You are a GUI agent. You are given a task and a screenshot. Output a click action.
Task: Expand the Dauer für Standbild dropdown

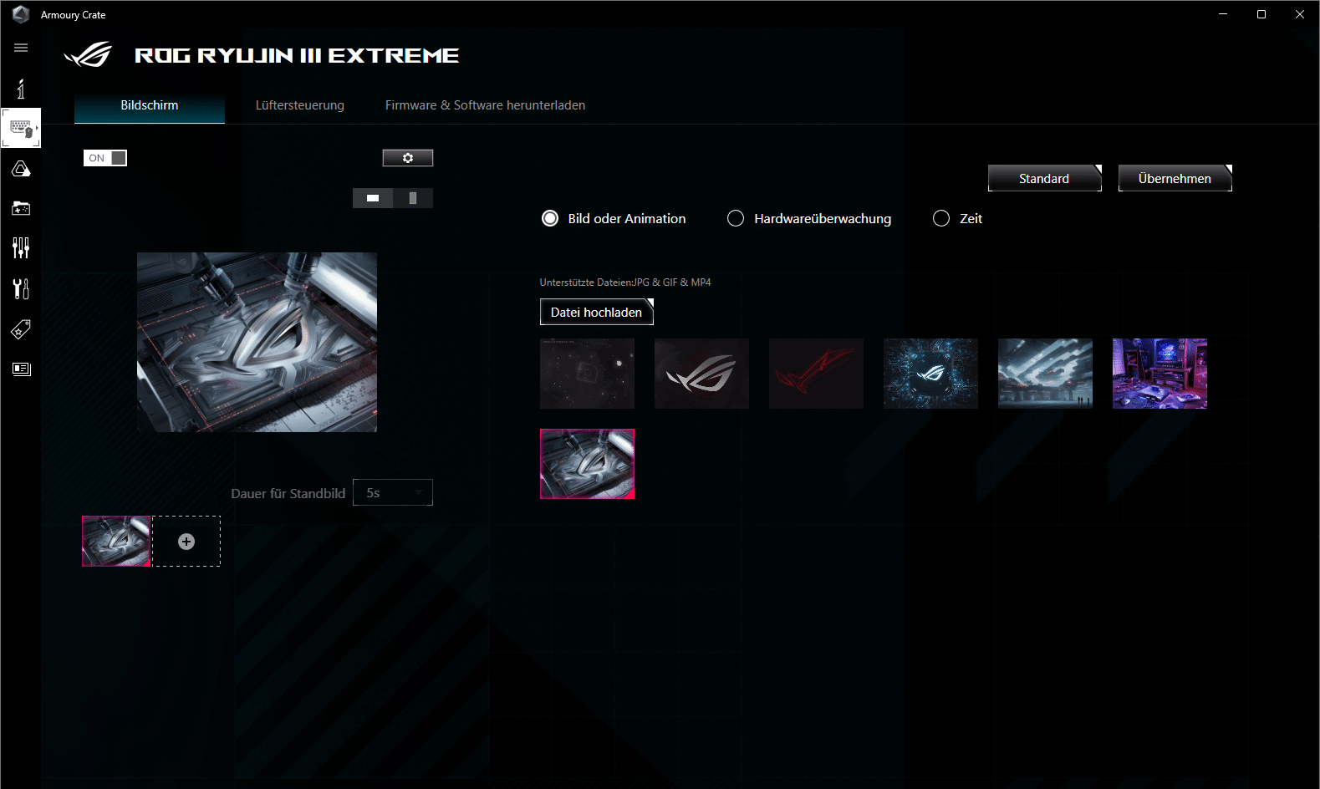point(393,493)
